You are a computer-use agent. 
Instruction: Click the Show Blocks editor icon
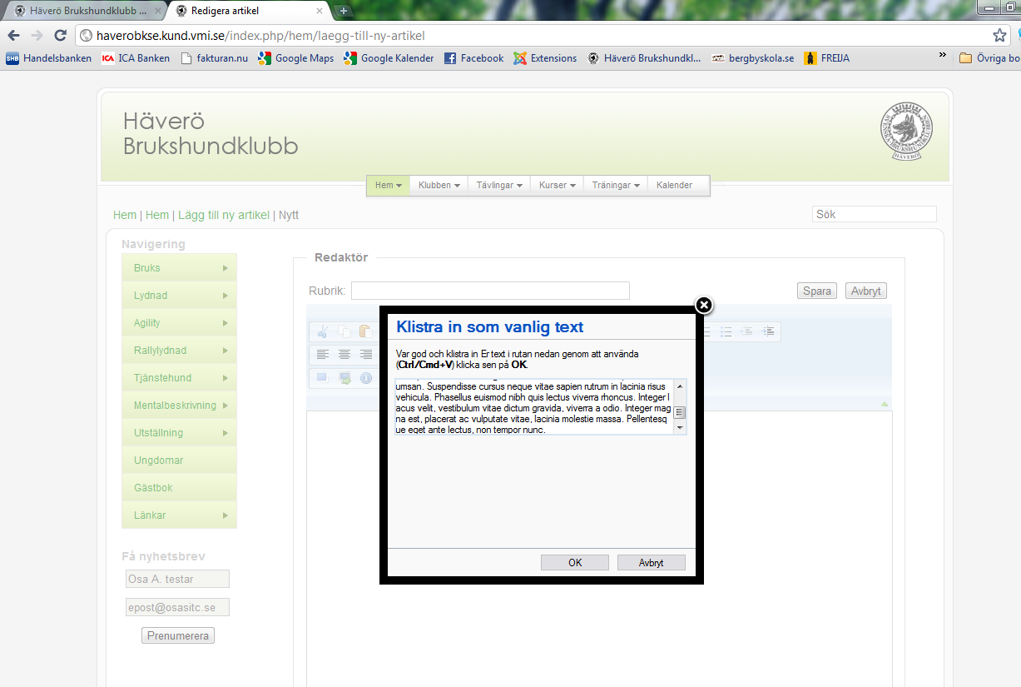[344, 378]
